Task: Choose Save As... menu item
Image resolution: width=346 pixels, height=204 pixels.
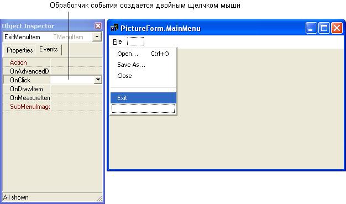Action: (143, 65)
